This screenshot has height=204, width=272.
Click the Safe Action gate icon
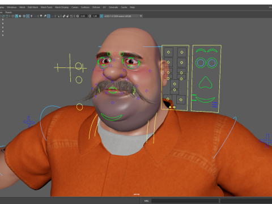coord(3,16)
